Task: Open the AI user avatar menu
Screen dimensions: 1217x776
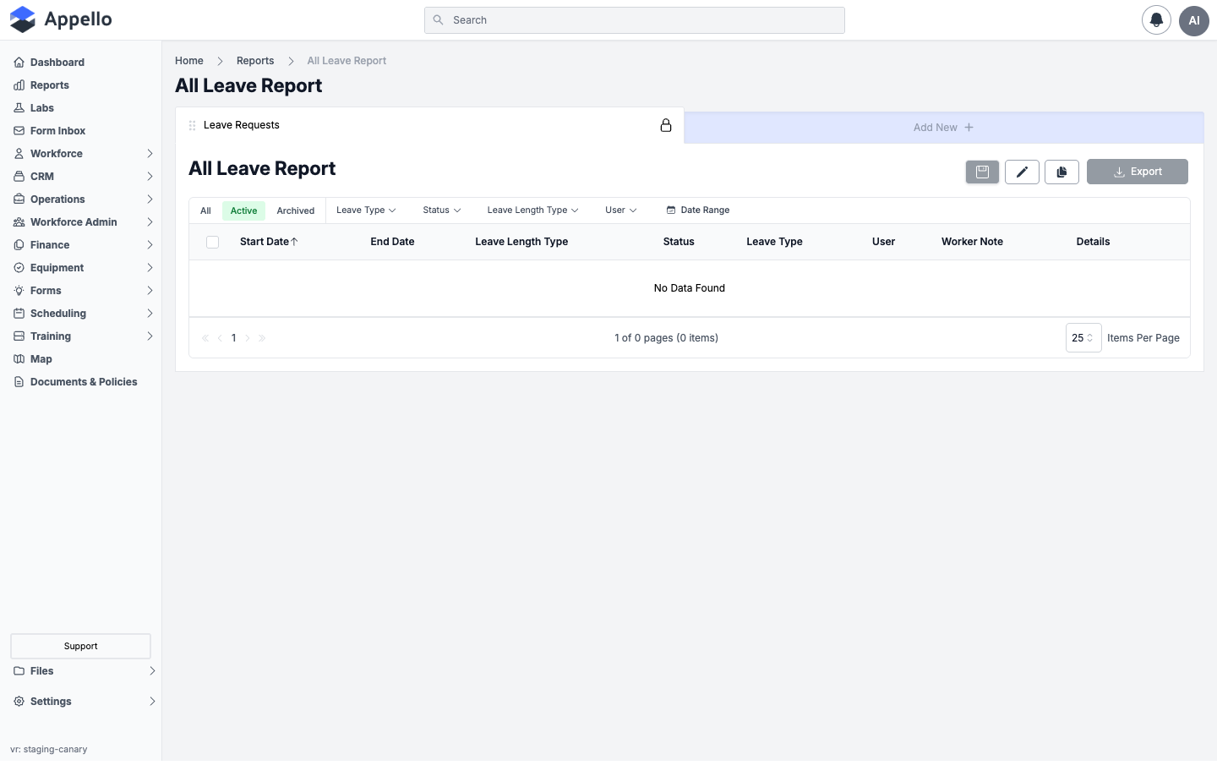Action: 1194,20
